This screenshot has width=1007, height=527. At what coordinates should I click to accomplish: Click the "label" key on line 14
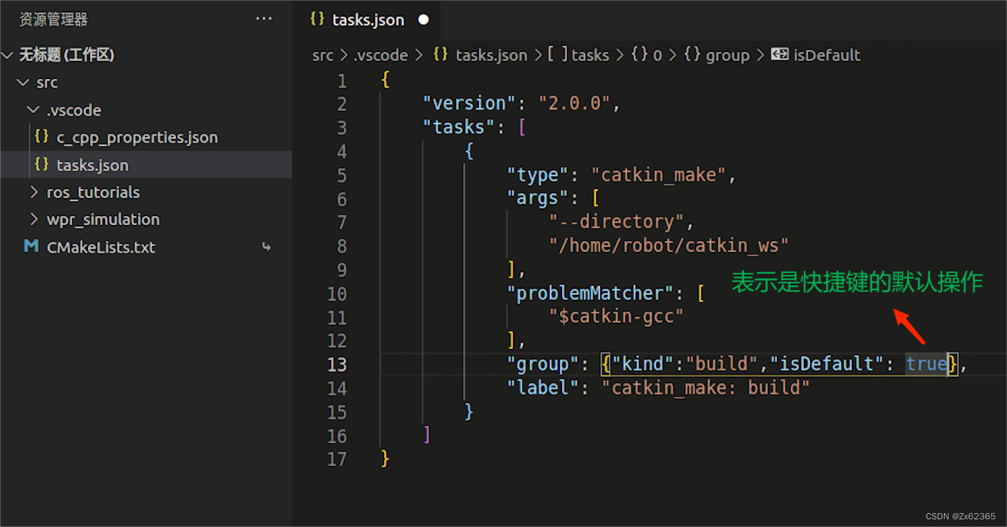(x=543, y=388)
